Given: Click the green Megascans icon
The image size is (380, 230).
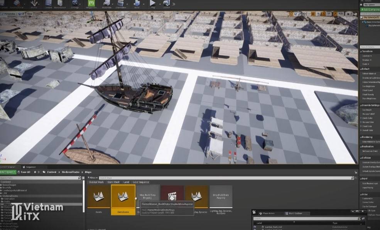Looking at the screenshot, I should 91,4.
